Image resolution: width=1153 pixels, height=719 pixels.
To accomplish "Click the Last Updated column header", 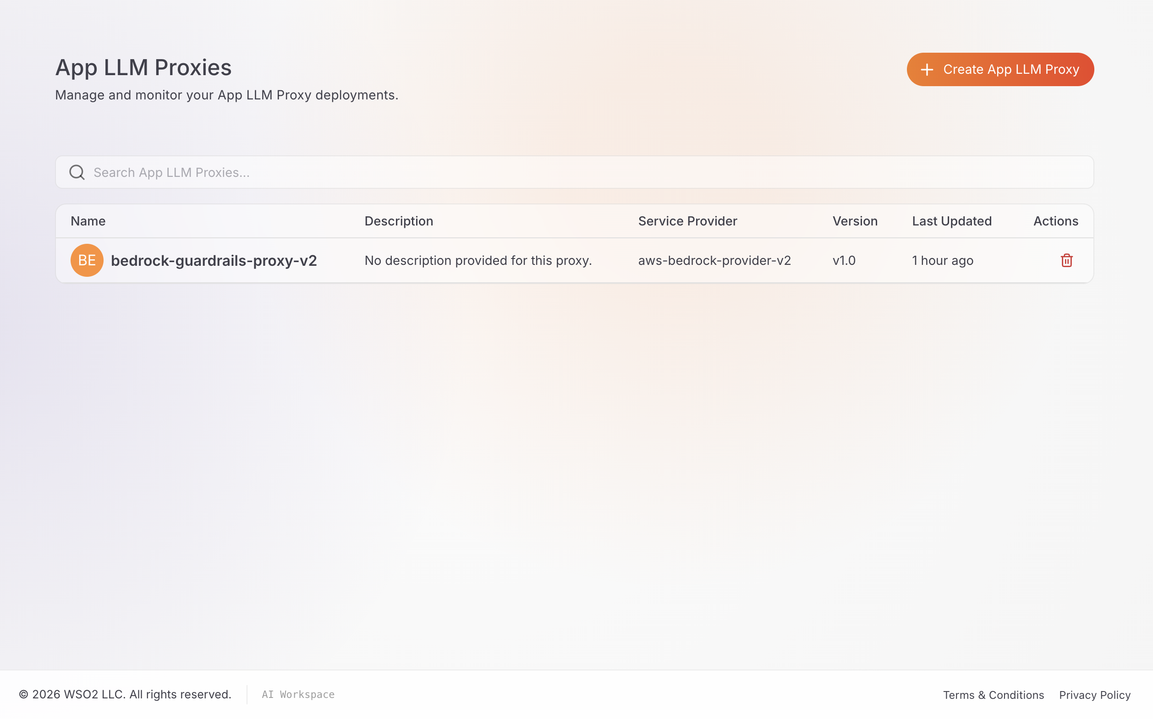I will pyautogui.click(x=951, y=221).
